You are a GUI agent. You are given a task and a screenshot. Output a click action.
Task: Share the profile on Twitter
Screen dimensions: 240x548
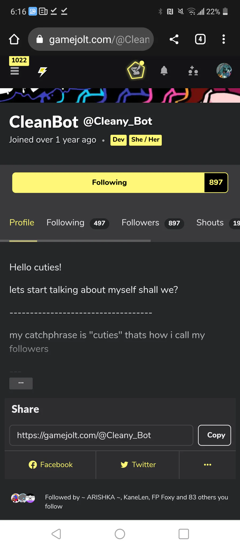138,465
